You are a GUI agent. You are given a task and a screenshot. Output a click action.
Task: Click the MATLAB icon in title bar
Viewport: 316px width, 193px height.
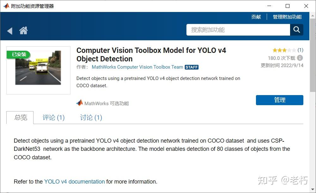point(6,6)
